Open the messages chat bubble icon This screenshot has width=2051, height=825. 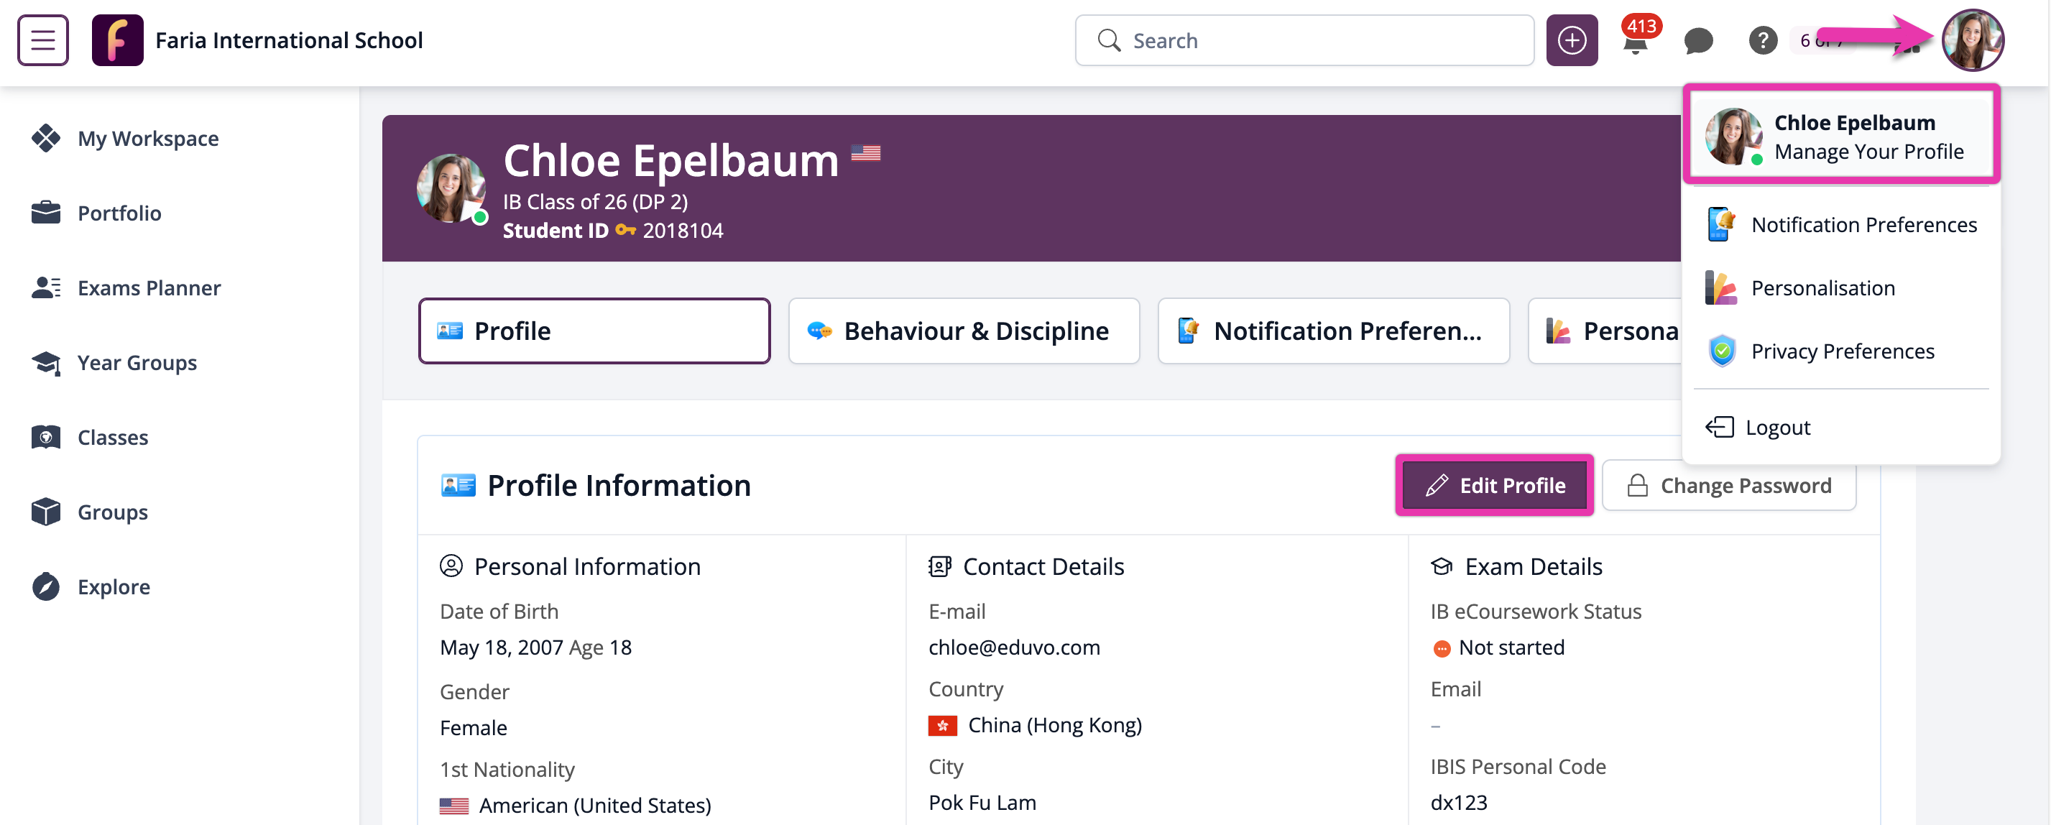point(1698,41)
